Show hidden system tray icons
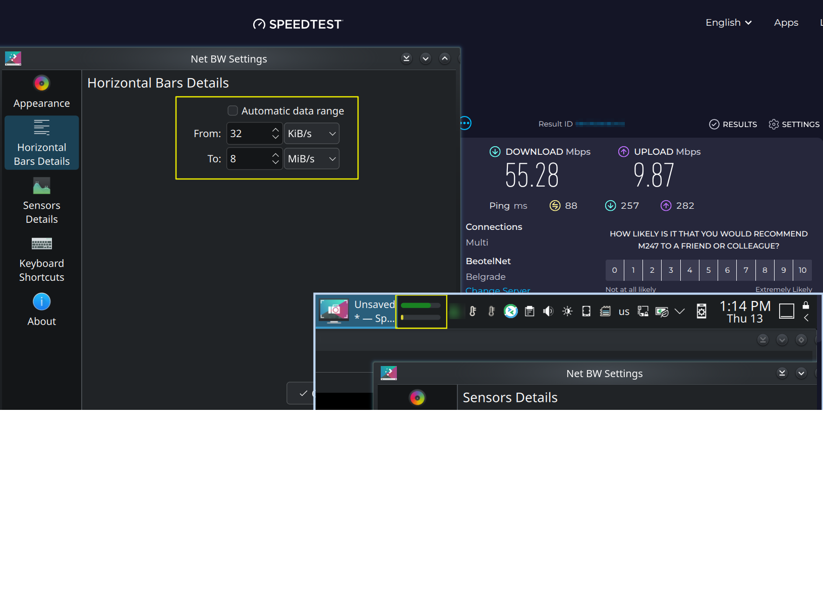This screenshot has height=605, width=823. tap(679, 312)
